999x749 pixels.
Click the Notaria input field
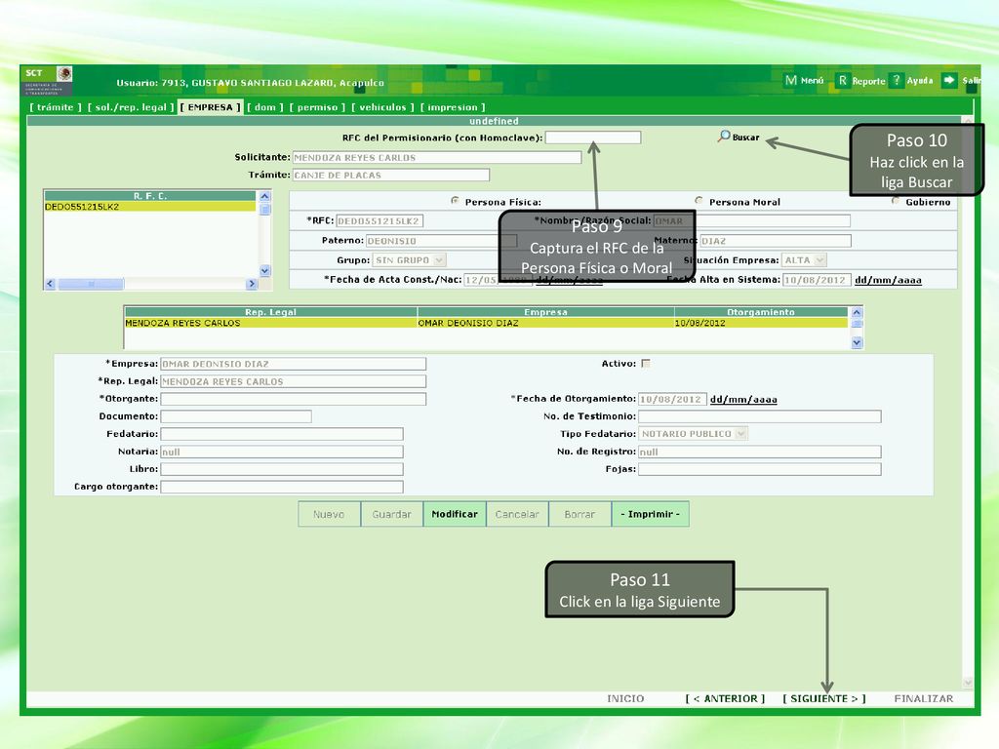pyautogui.click(x=282, y=452)
